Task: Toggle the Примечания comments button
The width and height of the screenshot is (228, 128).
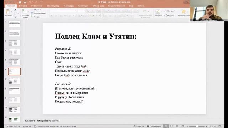Action: click(154, 126)
